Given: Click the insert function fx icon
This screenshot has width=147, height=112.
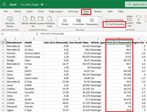Looking at the screenshot, I should (37, 34).
